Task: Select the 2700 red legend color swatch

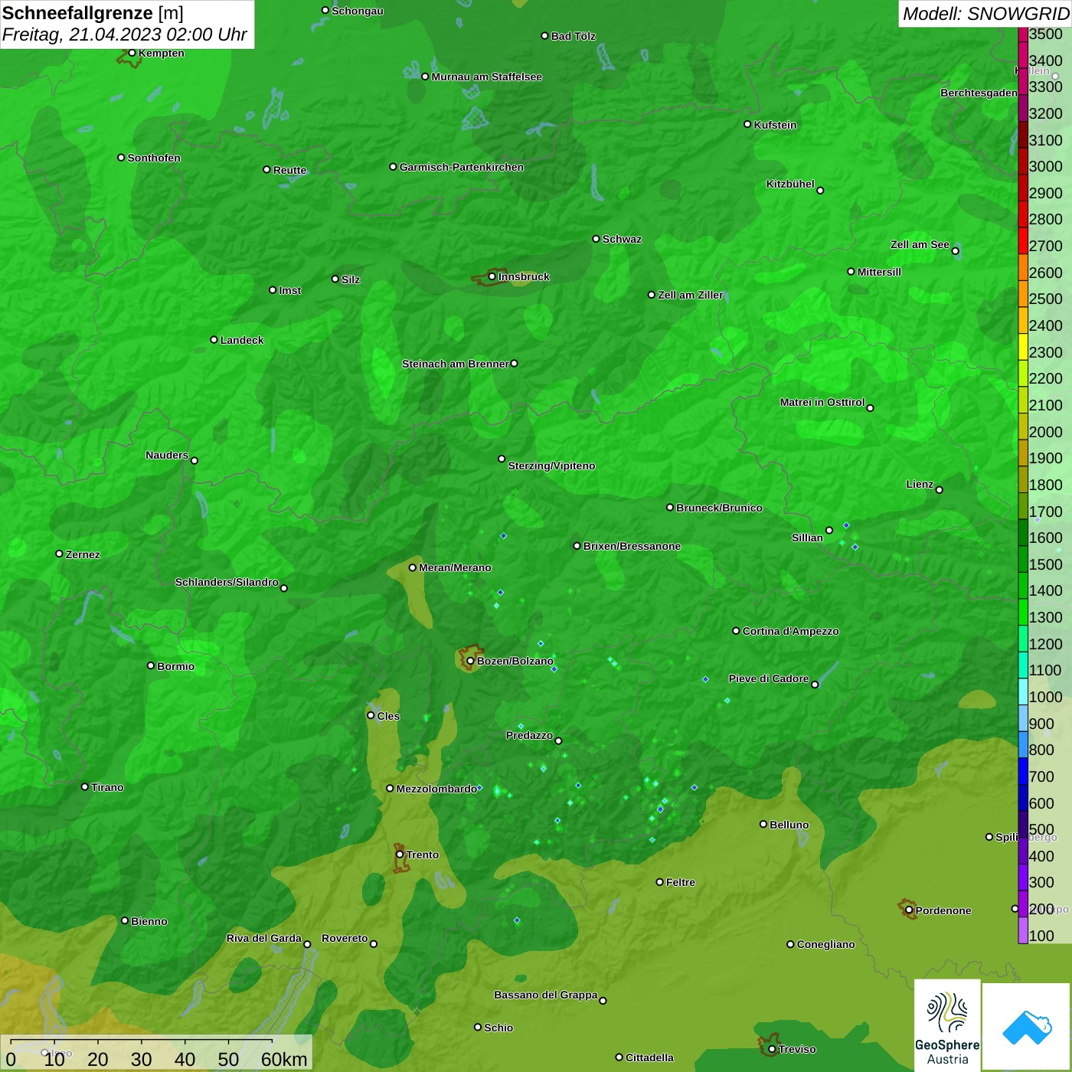Action: click(1023, 240)
